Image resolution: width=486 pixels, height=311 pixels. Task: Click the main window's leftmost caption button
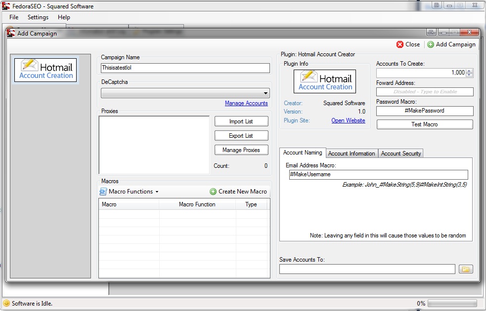[437, 5]
